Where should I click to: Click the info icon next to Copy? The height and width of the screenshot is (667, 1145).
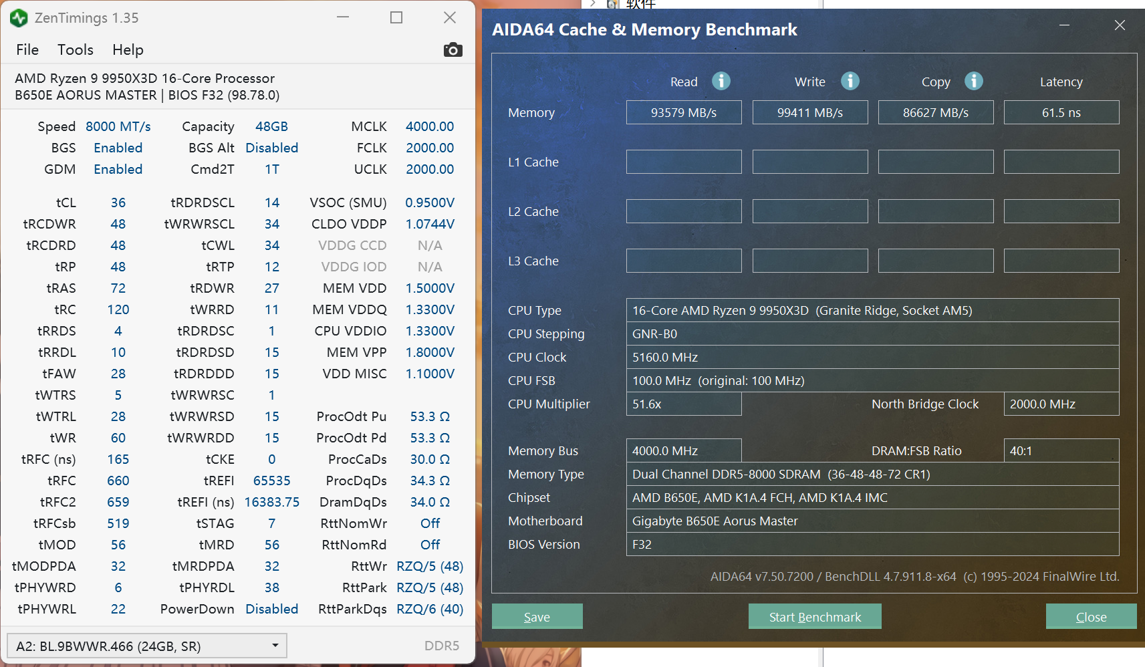pos(973,81)
